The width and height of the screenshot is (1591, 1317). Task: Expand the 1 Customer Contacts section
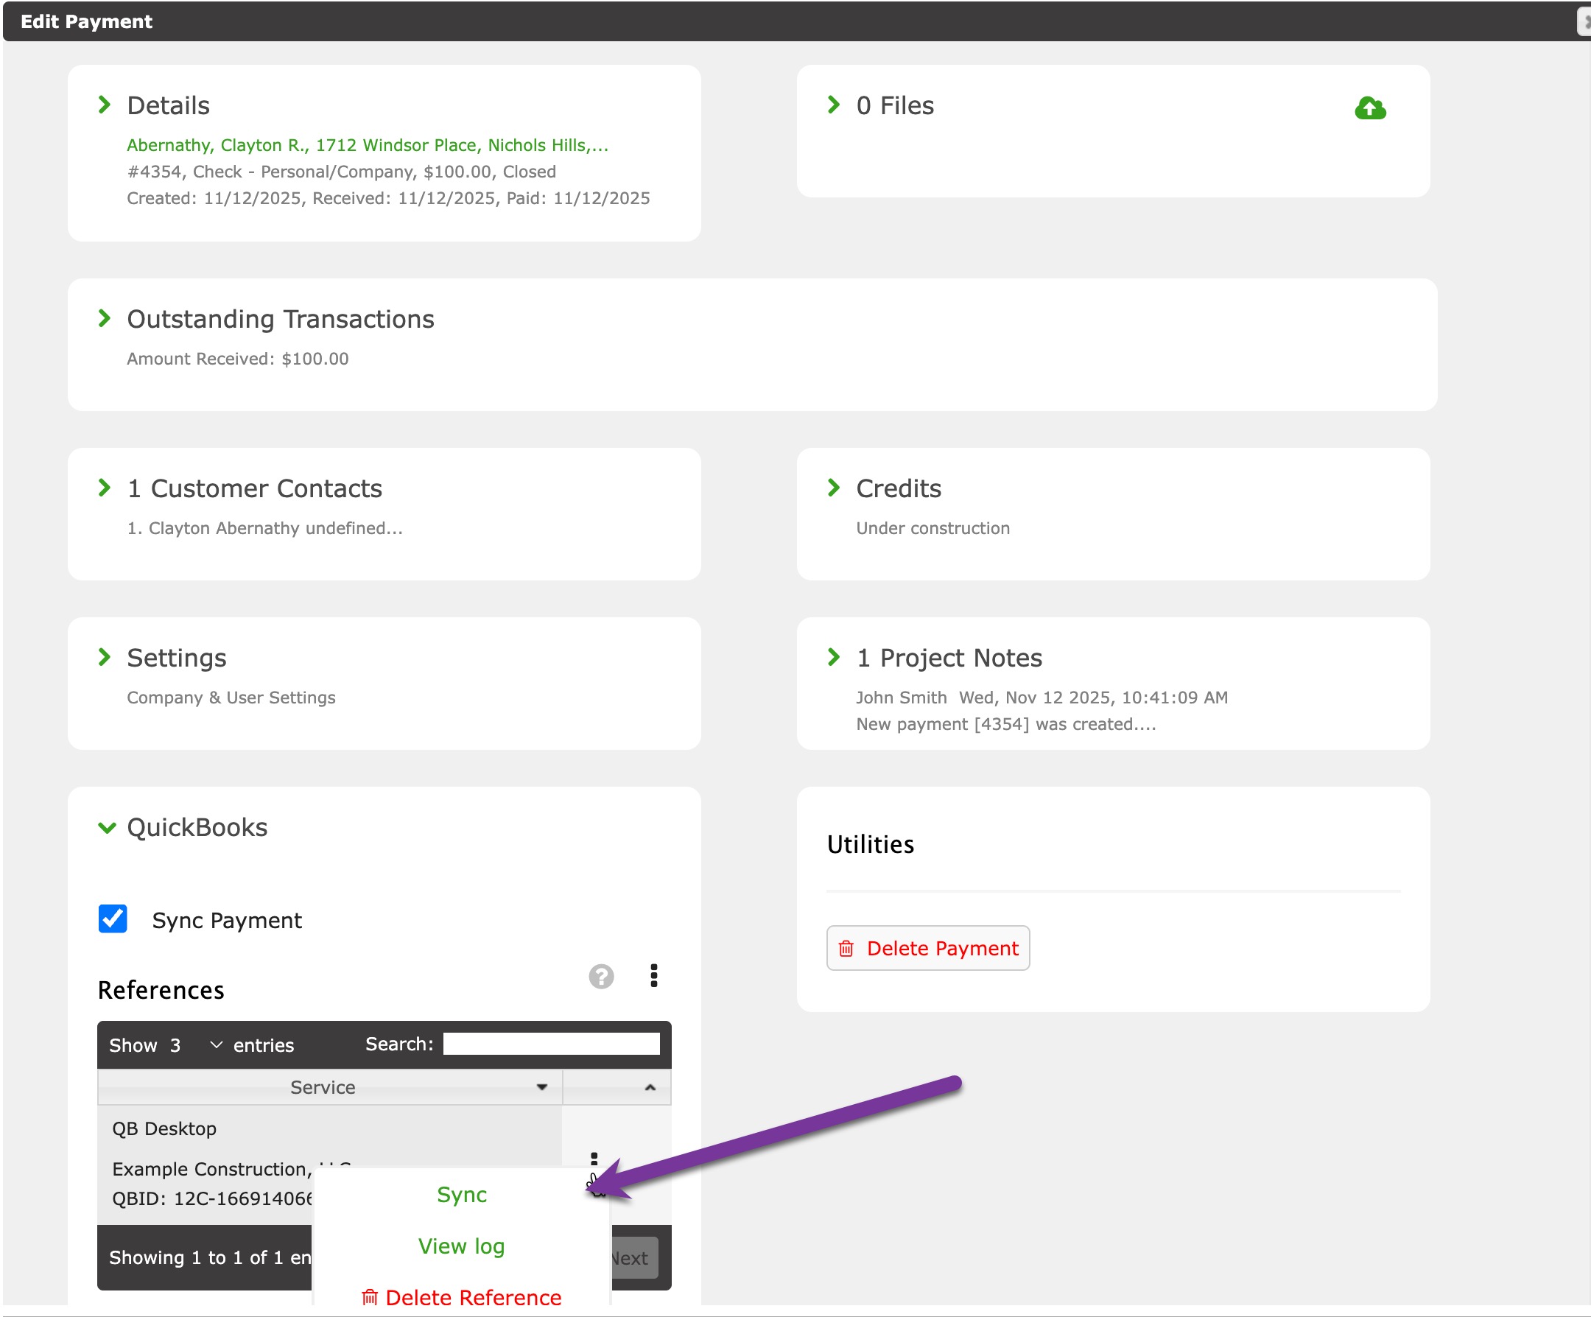coord(105,488)
